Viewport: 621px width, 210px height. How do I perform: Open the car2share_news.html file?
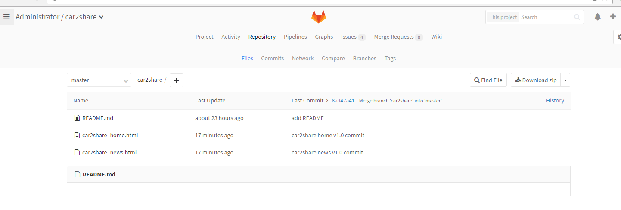tap(109, 153)
